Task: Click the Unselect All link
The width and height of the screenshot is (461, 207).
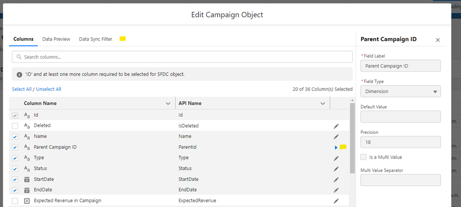Action: pos(49,89)
